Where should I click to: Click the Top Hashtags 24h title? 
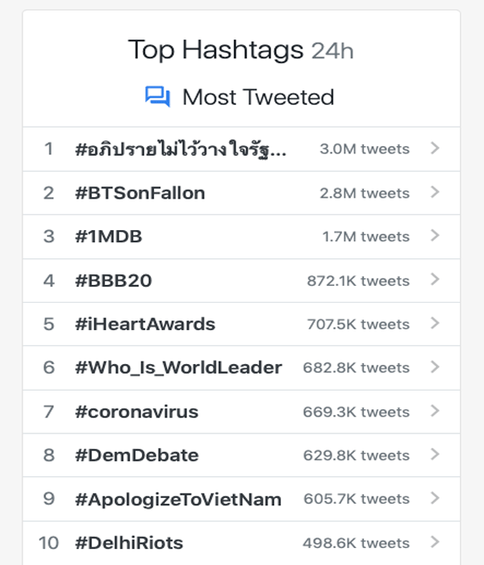[x=240, y=50]
